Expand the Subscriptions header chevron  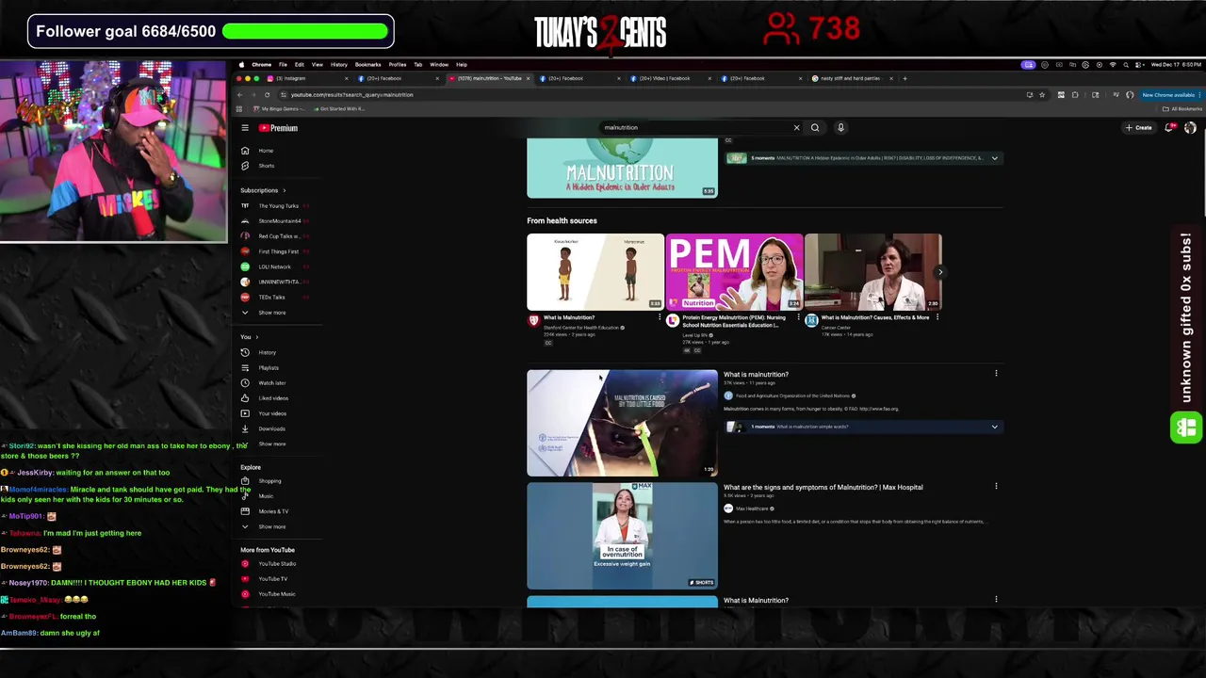pos(284,190)
